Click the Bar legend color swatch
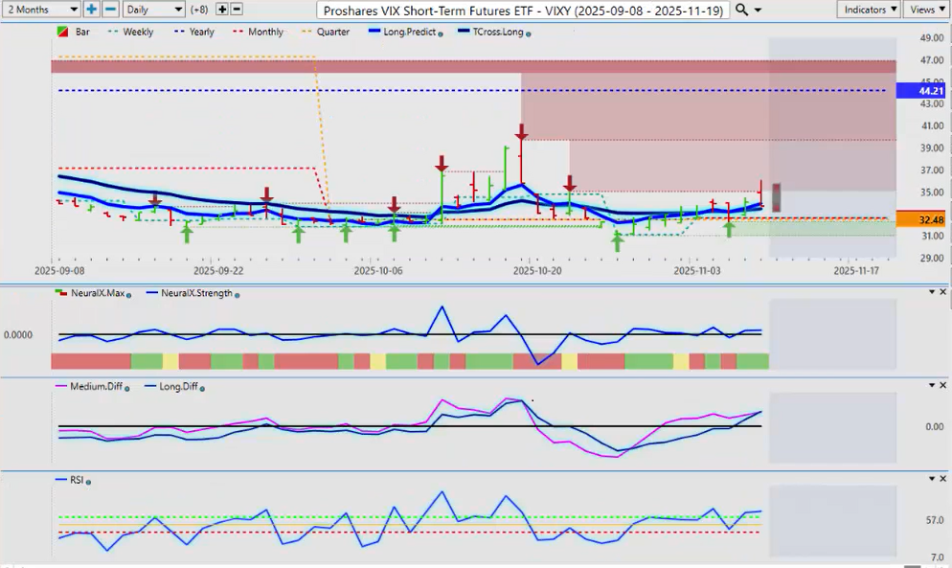The width and height of the screenshot is (952, 568). (x=62, y=32)
